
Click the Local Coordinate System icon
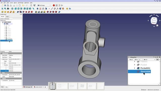[58, 9]
